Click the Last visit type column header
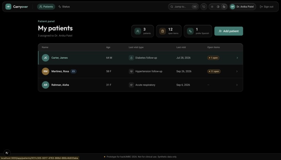This screenshot has height=160, width=281. (136, 47)
